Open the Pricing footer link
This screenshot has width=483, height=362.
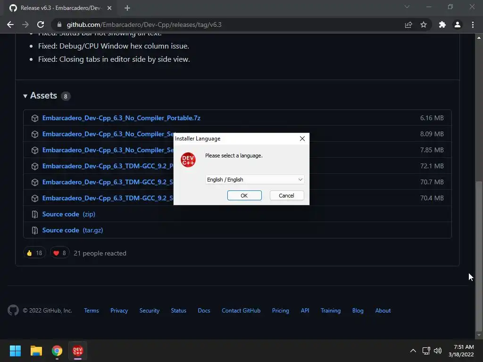(281, 311)
